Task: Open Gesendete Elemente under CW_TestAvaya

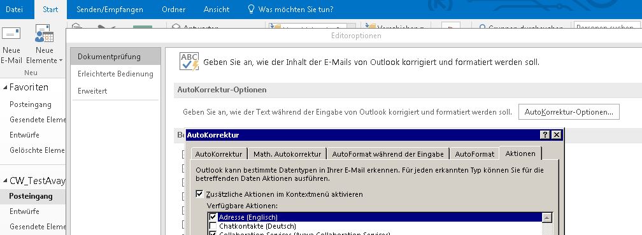Action: tap(37, 227)
